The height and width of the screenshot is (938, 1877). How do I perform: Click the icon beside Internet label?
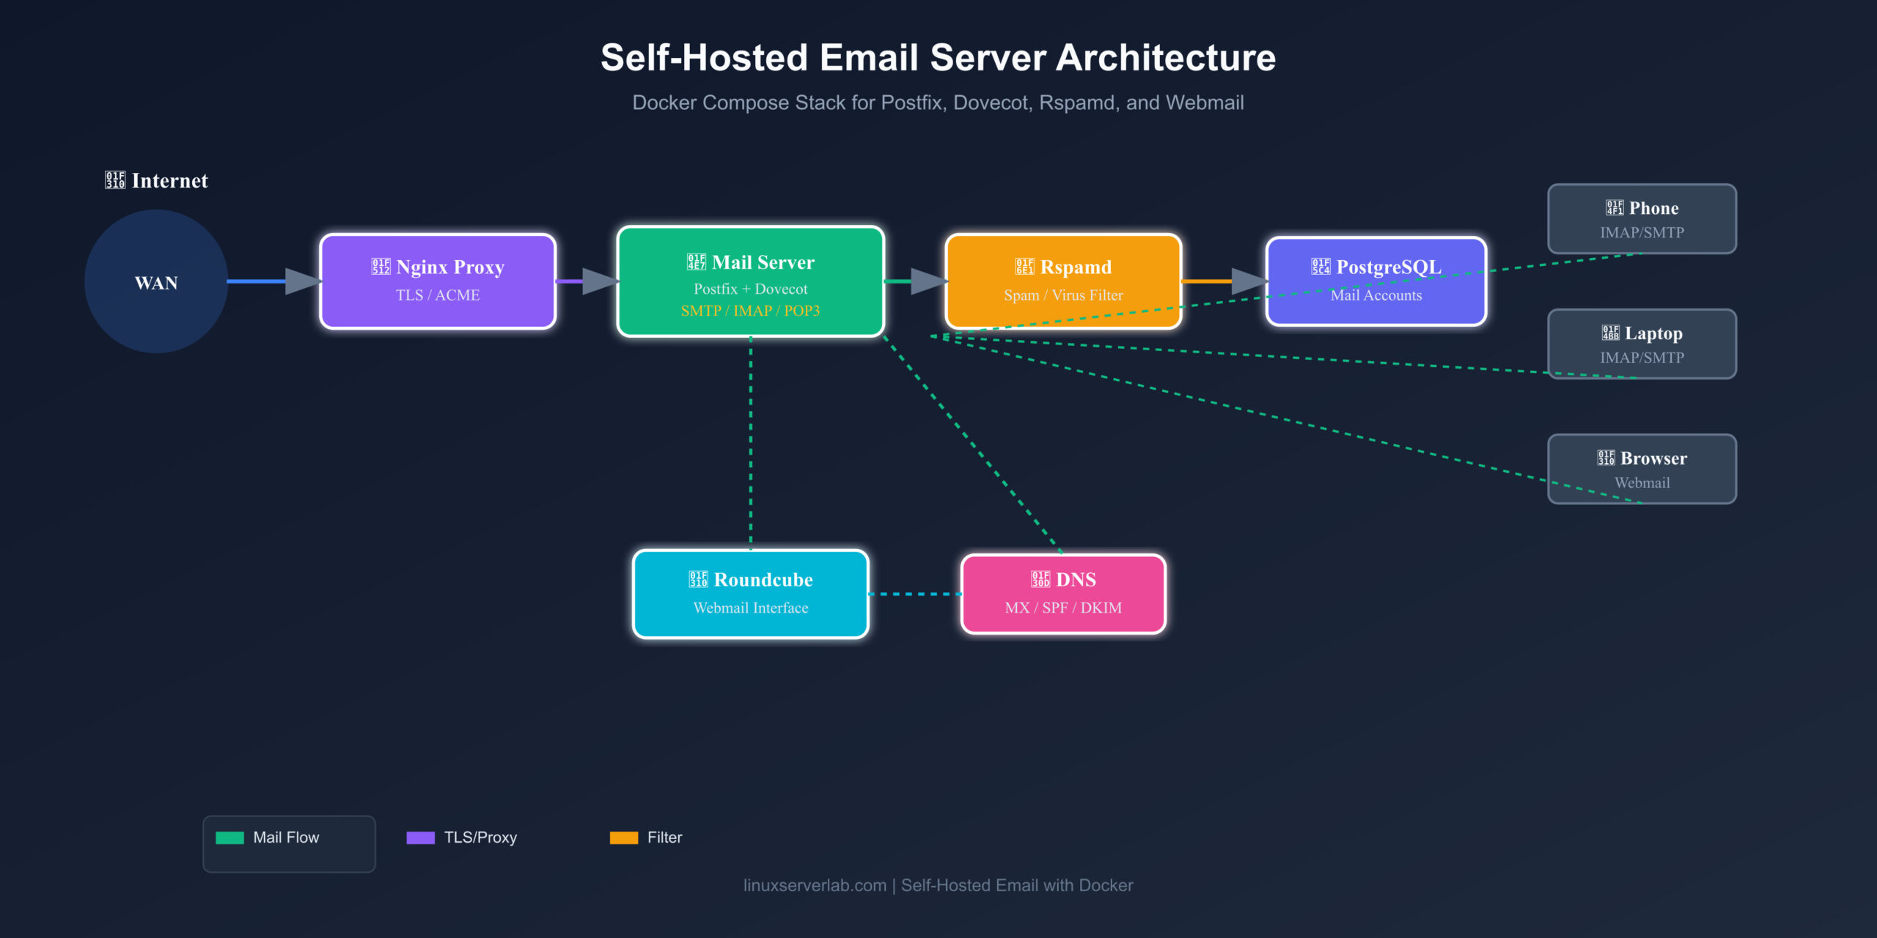[x=115, y=180]
